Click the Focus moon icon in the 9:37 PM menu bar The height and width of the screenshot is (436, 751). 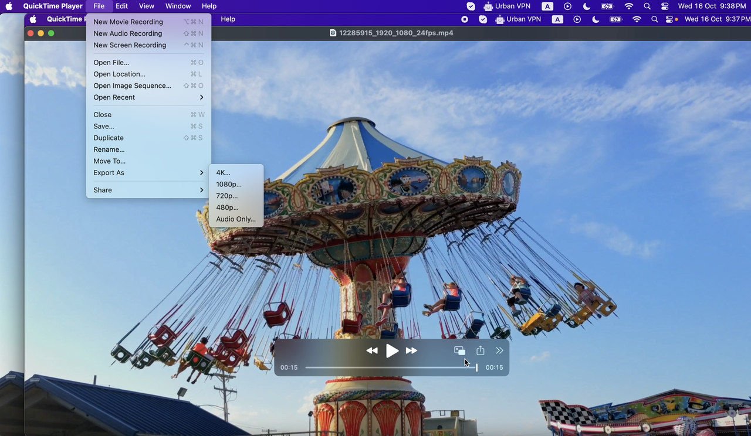(x=596, y=19)
